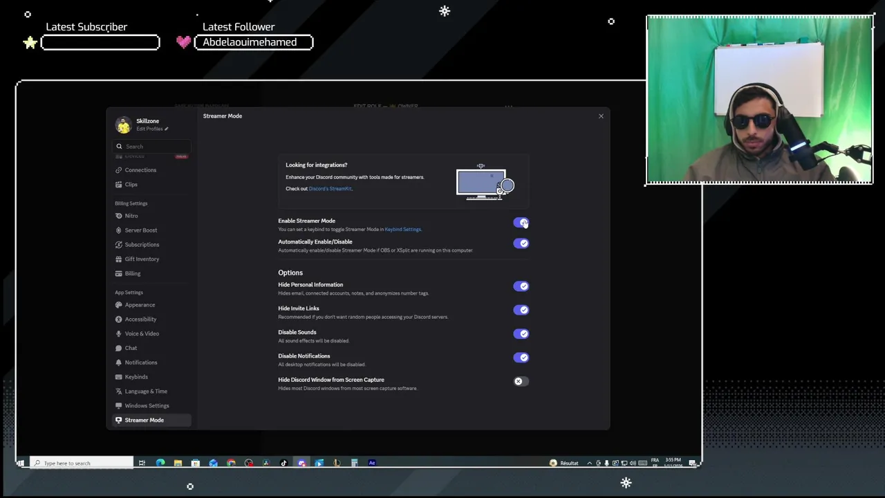Viewport: 885px width, 498px height.
Task: Open network status in the tray
Action: [x=624, y=463]
